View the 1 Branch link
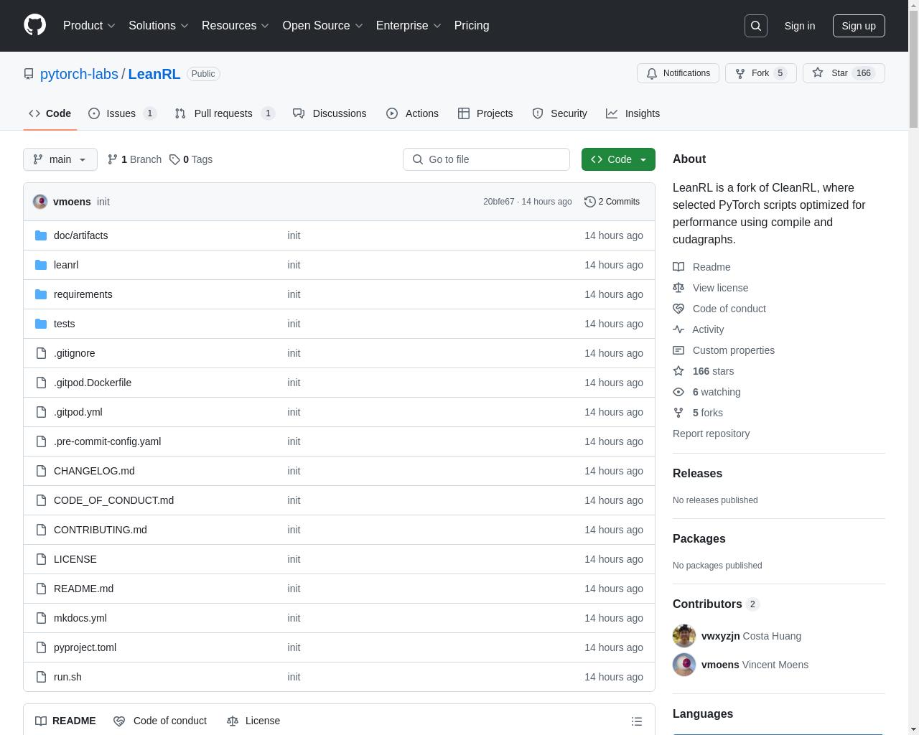The height and width of the screenshot is (735, 919). (134, 159)
